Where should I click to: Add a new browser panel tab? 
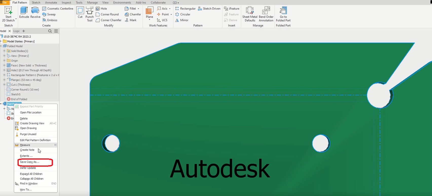pyautogui.click(x=24, y=31)
